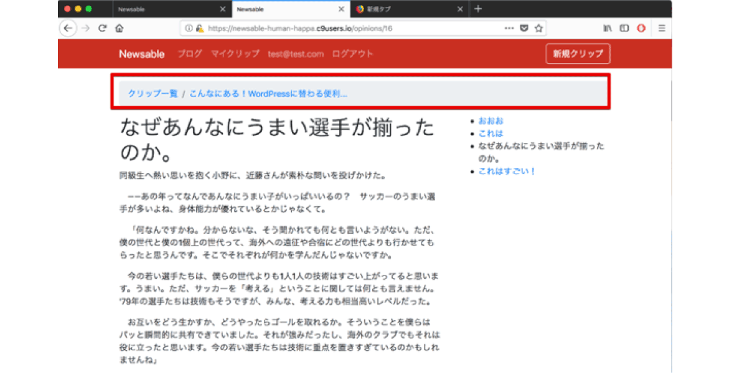The image size is (747, 373).
Task: Open the Firefox hamburger menu
Action: point(662,28)
